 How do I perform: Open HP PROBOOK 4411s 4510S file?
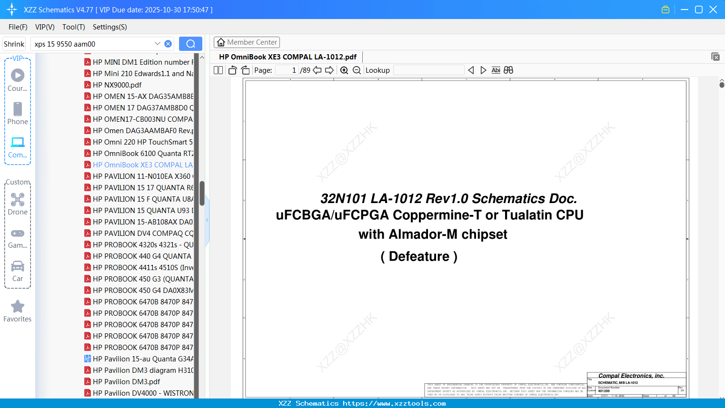139,267
